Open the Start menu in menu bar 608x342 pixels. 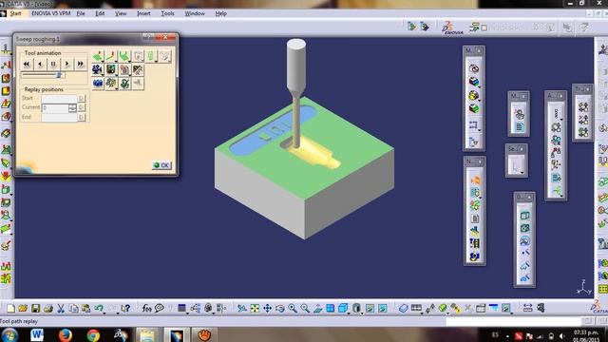point(15,13)
